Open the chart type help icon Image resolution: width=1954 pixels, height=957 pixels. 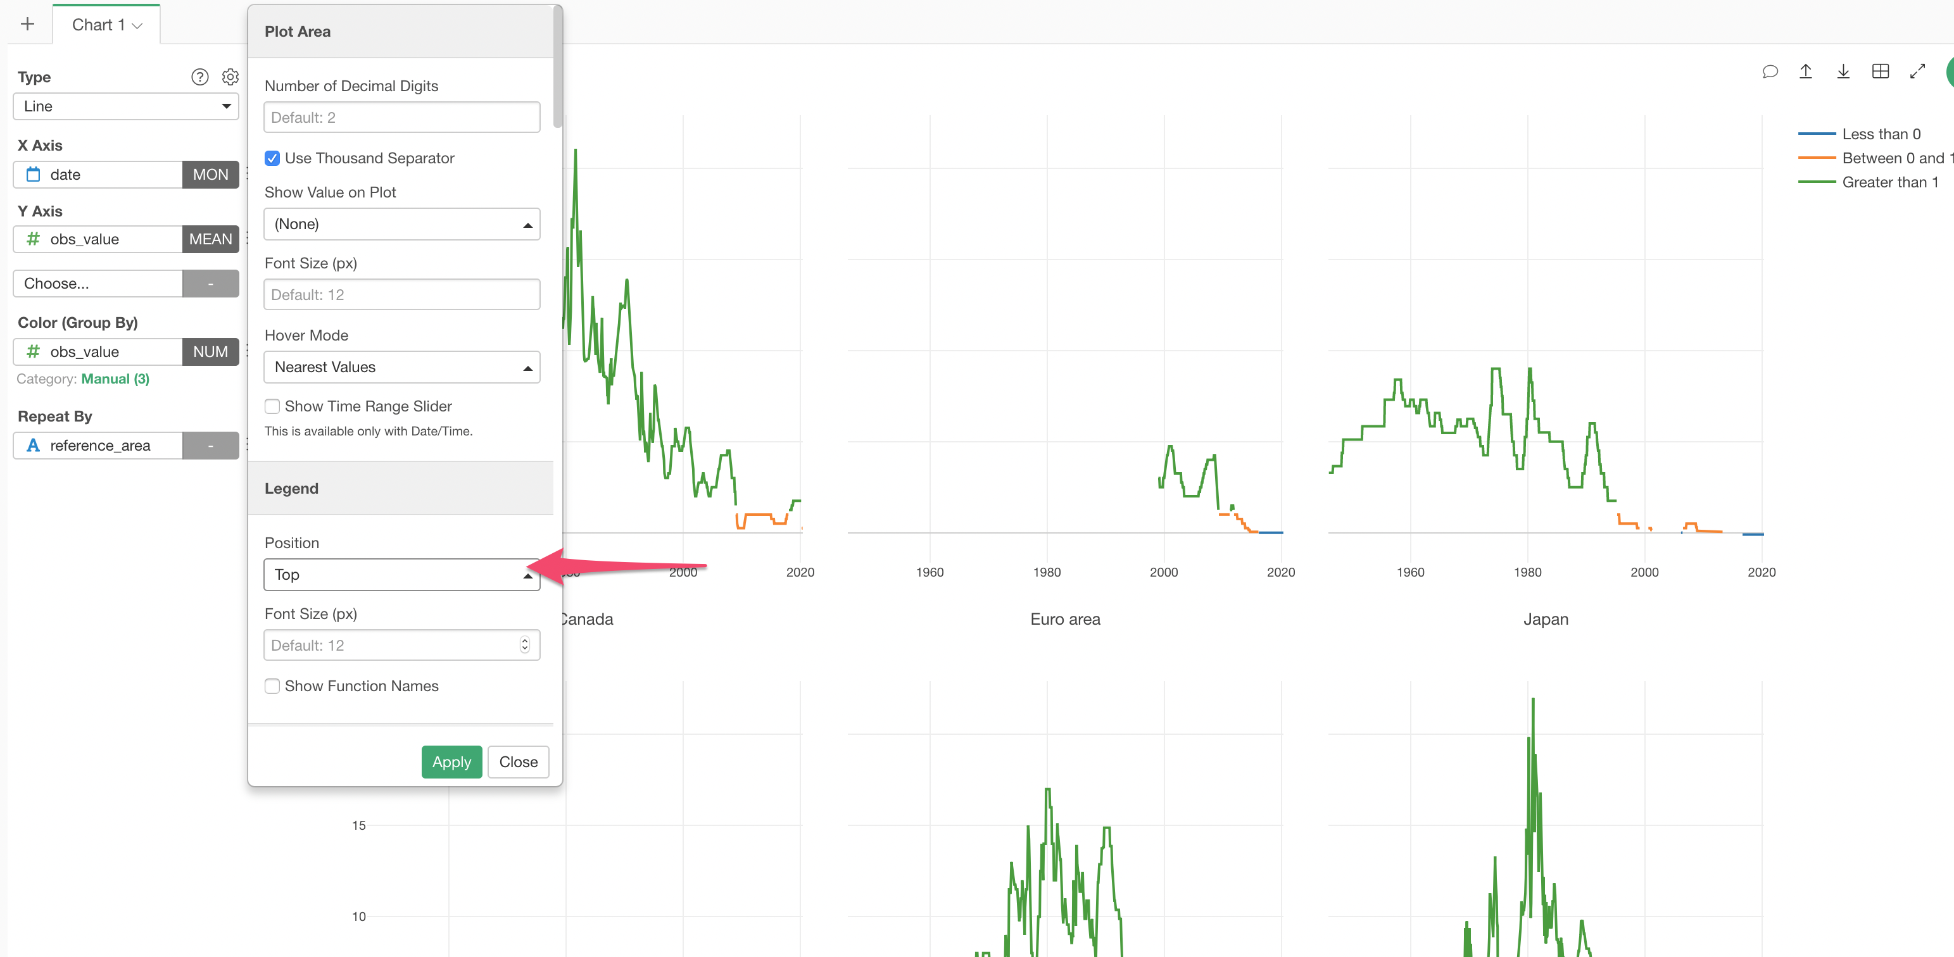[x=199, y=77]
